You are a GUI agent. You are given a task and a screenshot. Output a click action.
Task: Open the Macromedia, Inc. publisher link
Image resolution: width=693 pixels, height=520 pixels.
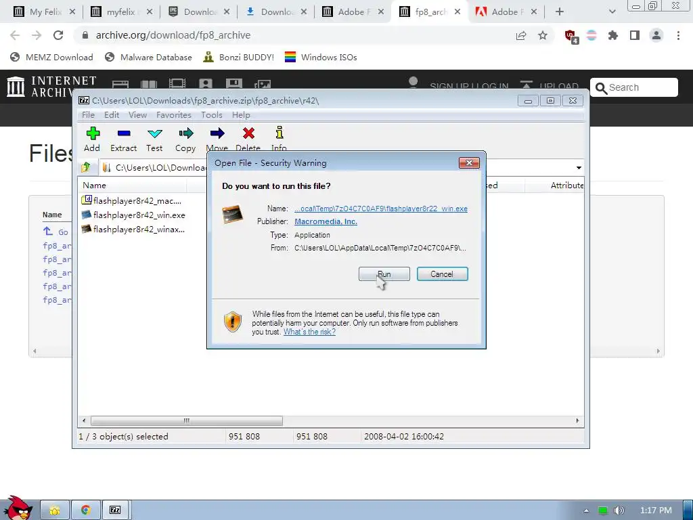coord(326,221)
